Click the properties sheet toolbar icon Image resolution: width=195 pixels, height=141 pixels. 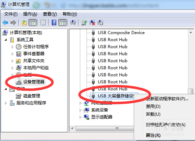(x=43, y=23)
